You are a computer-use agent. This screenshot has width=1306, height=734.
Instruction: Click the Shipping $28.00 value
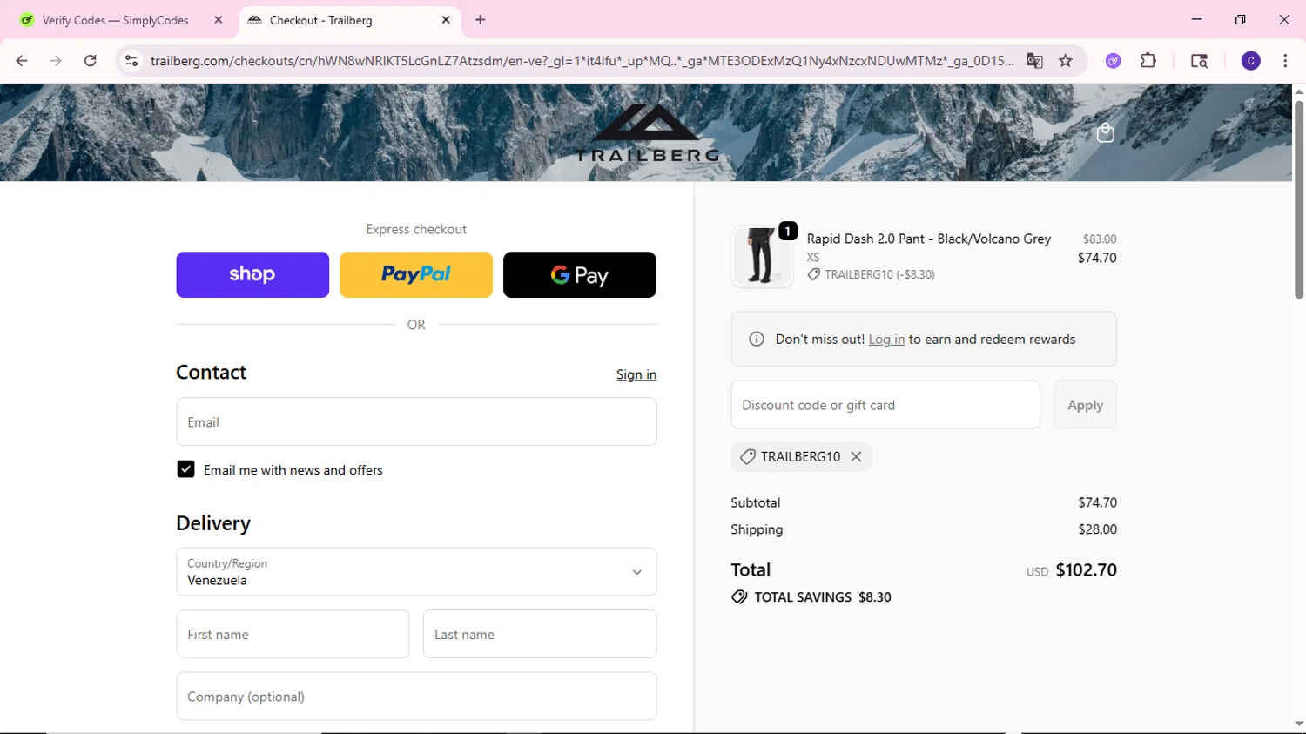click(1097, 529)
